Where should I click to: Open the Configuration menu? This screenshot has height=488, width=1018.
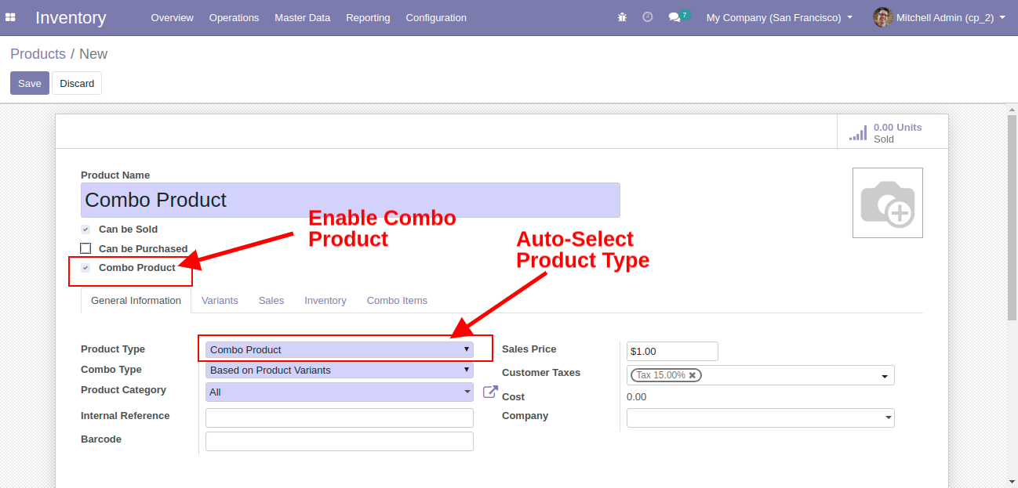click(x=436, y=17)
